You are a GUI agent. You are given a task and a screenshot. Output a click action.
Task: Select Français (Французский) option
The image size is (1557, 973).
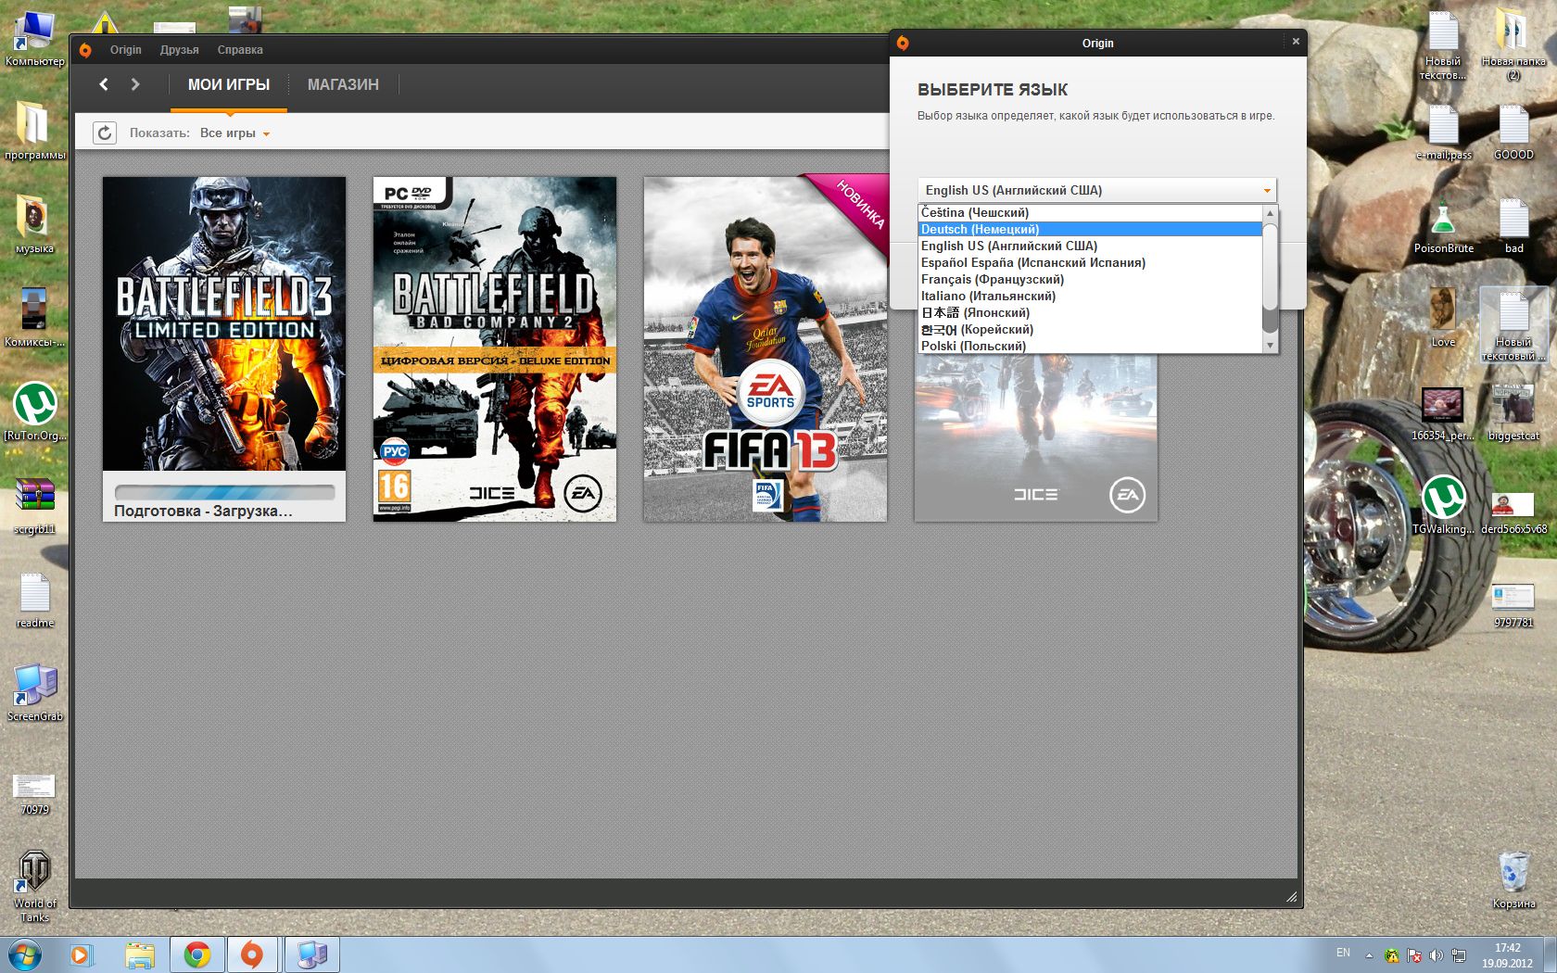coord(1090,279)
